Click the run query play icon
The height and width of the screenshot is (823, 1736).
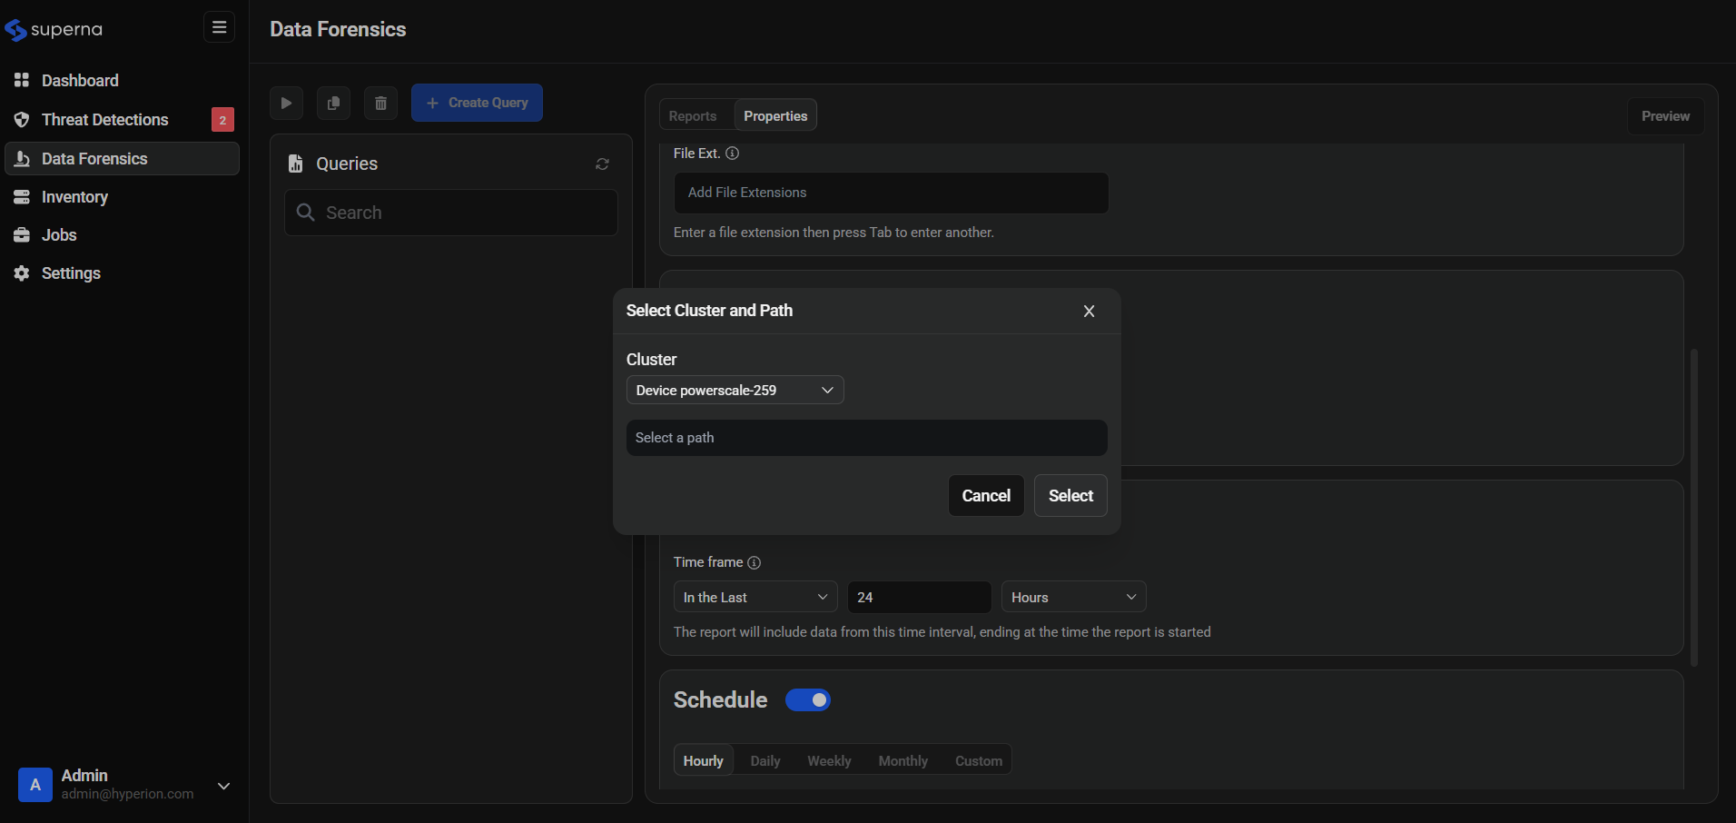[x=286, y=103]
